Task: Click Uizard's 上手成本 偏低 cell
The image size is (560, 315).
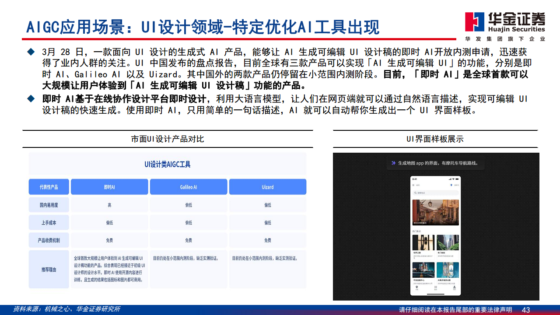Action: (x=268, y=223)
